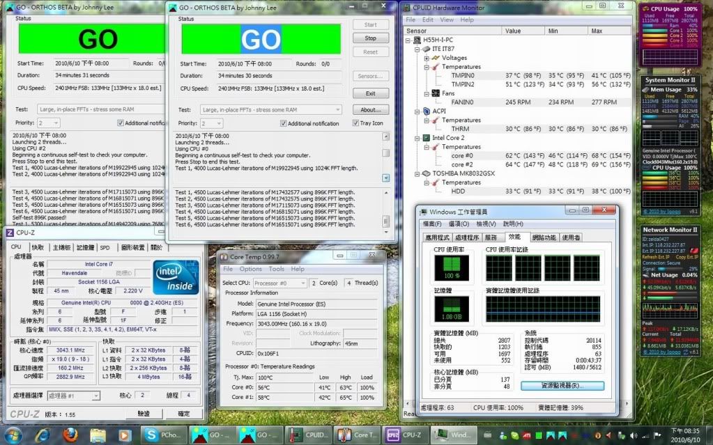Collapse the Intel Core 2 tree node
713x445 pixels.
coord(417,138)
